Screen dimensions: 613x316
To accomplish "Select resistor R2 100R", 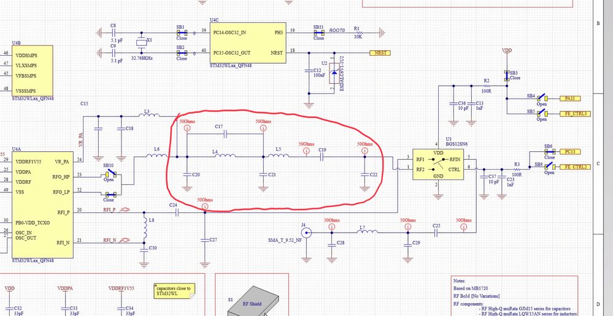I will [487, 86].
